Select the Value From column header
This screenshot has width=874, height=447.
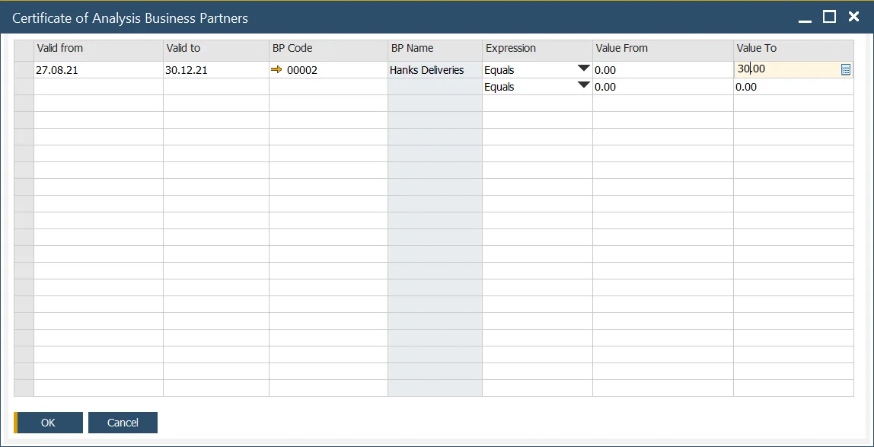pos(662,48)
